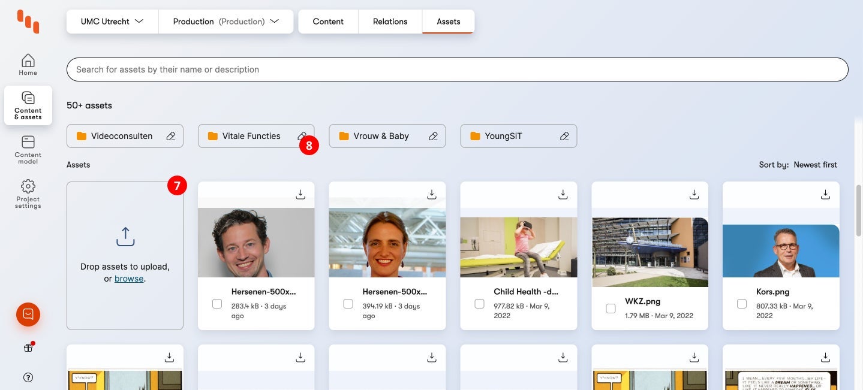Open Home from the sidebar
This screenshot has height=390, width=863.
click(x=28, y=65)
